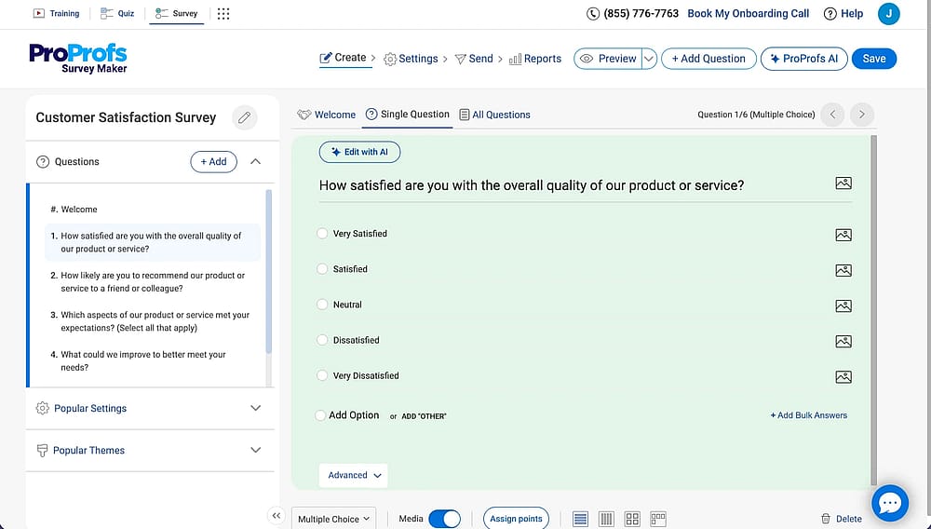This screenshot has width=931, height=529.
Task: Click the Help question mark icon
Action: tap(830, 14)
